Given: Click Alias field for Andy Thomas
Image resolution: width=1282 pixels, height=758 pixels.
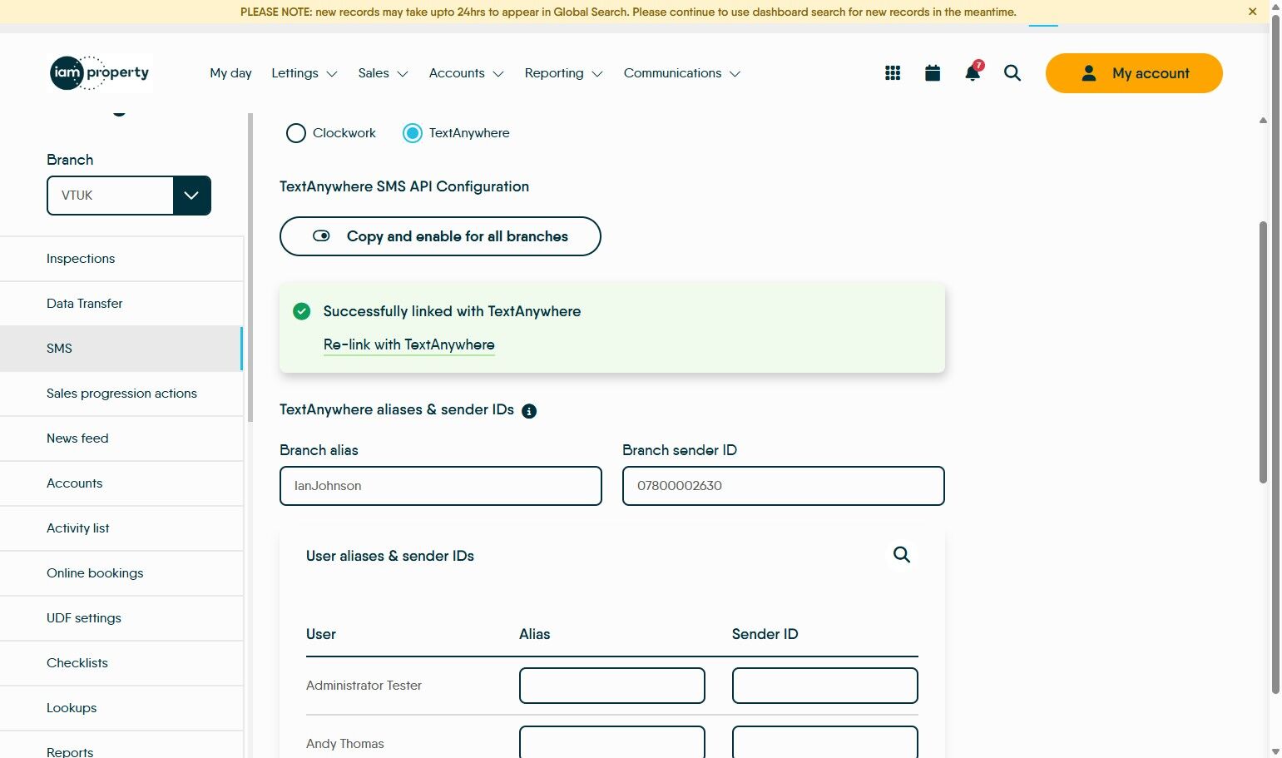Looking at the screenshot, I should [x=612, y=742].
